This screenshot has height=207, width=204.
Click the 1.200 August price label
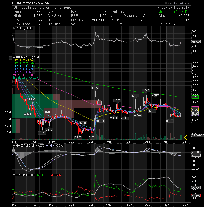117,101
